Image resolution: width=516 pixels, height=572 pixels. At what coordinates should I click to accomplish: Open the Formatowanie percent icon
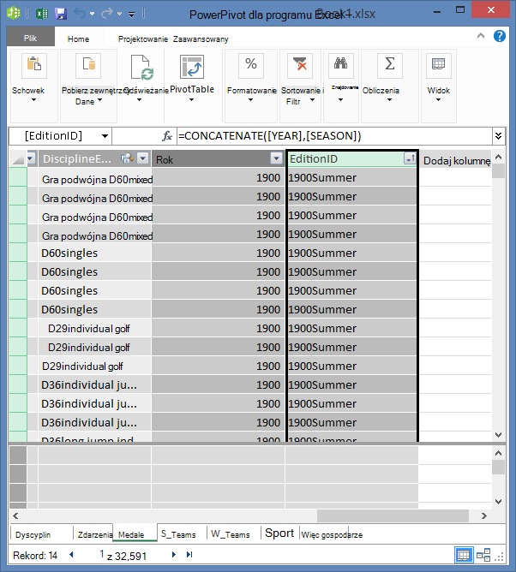coord(251,66)
